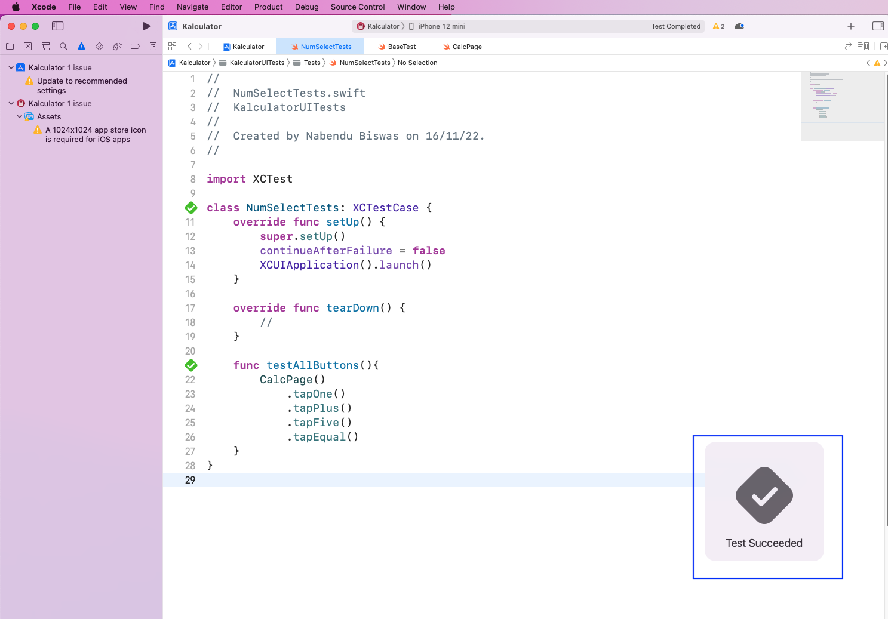The height and width of the screenshot is (619, 888).
Task: Go back in editor history
Action: 189,47
